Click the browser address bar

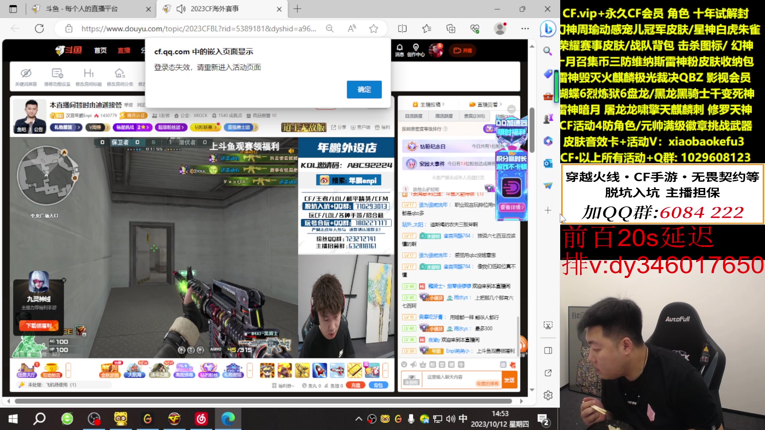pos(198,29)
